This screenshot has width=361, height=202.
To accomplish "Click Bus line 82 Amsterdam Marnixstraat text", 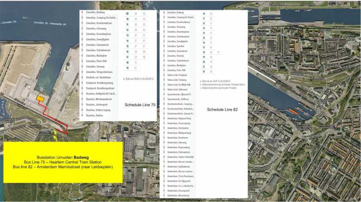I will click(x=63, y=167).
